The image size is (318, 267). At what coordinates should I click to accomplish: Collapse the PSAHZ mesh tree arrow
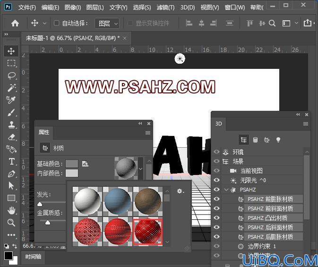226,190
